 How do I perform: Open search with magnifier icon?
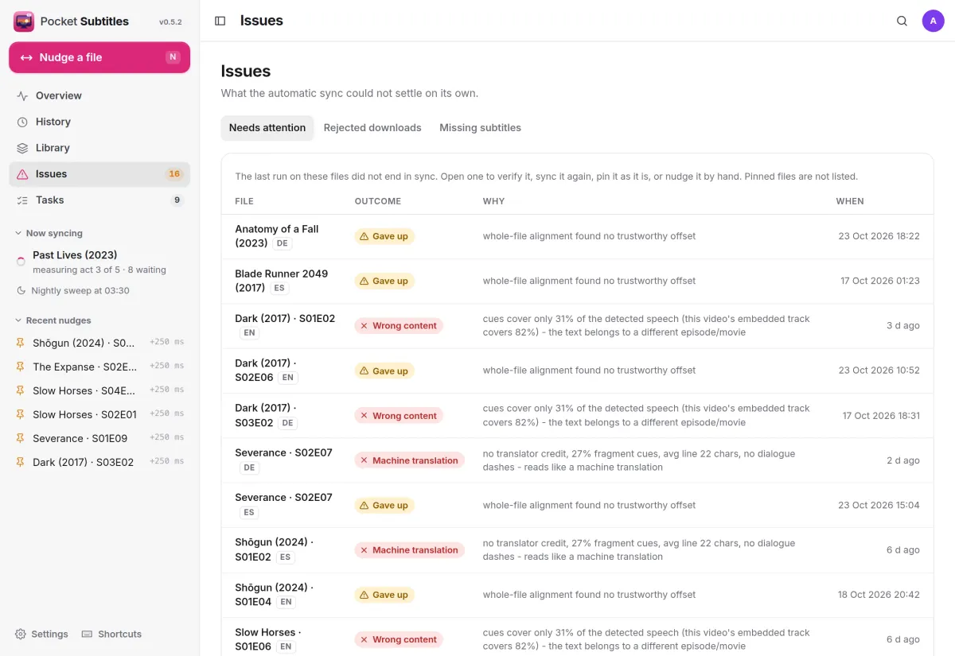pos(902,21)
